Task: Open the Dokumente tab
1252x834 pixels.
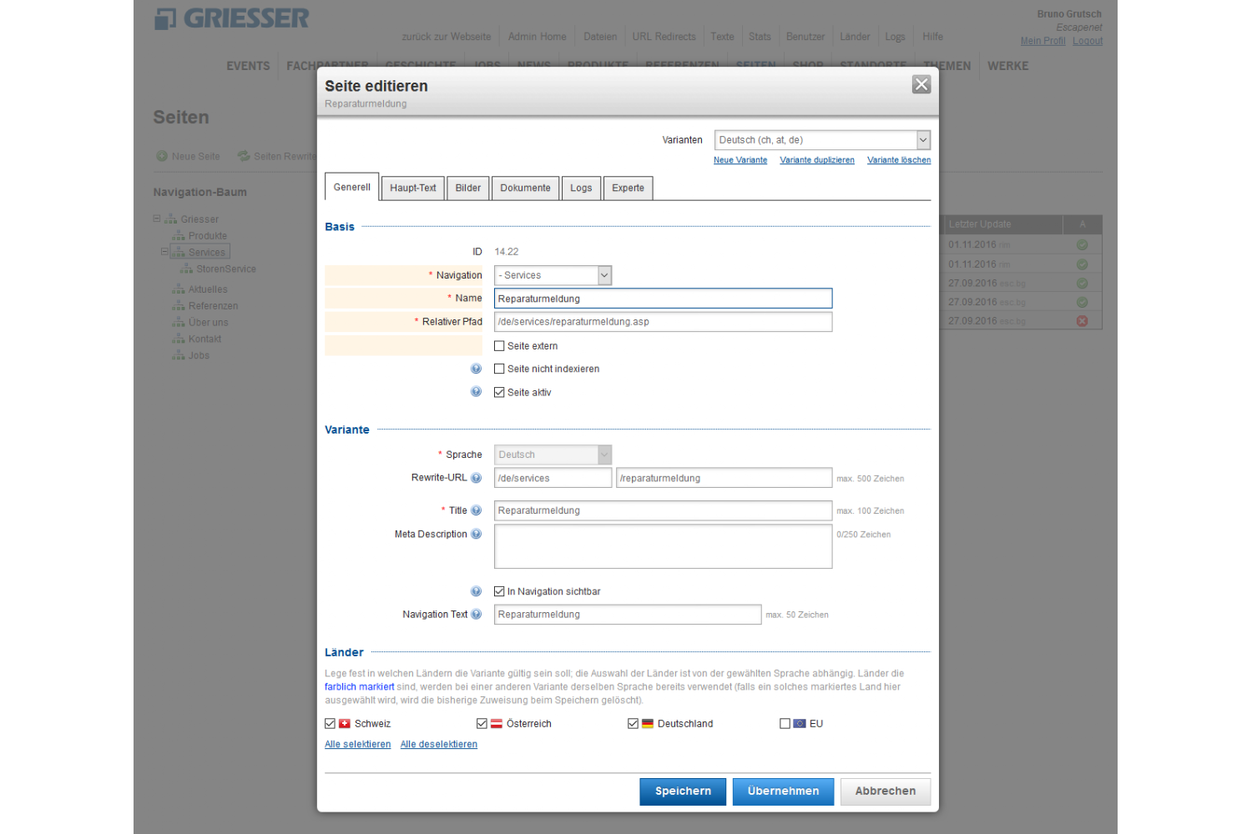Action: pyautogui.click(x=525, y=188)
